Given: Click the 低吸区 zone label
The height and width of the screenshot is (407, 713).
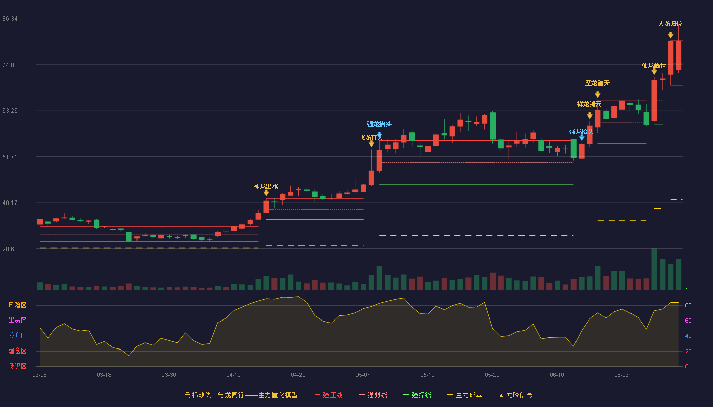Looking at the screenshot, I should [x=17, y=366].
